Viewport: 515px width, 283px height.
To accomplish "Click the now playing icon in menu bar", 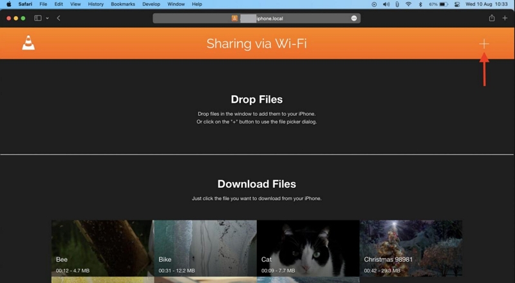I will click(x=374, y=5).
